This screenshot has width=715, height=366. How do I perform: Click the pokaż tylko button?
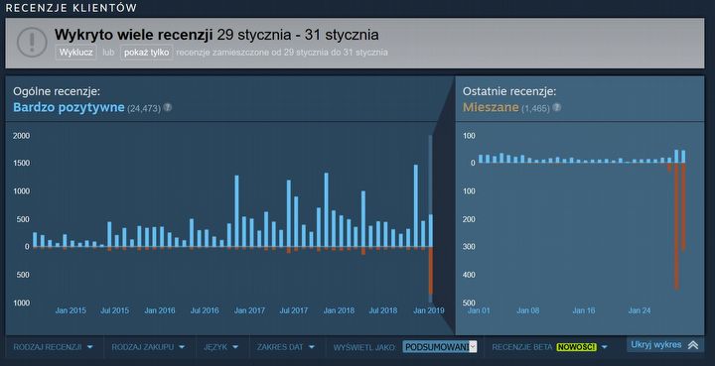click(x=146, y=53)
